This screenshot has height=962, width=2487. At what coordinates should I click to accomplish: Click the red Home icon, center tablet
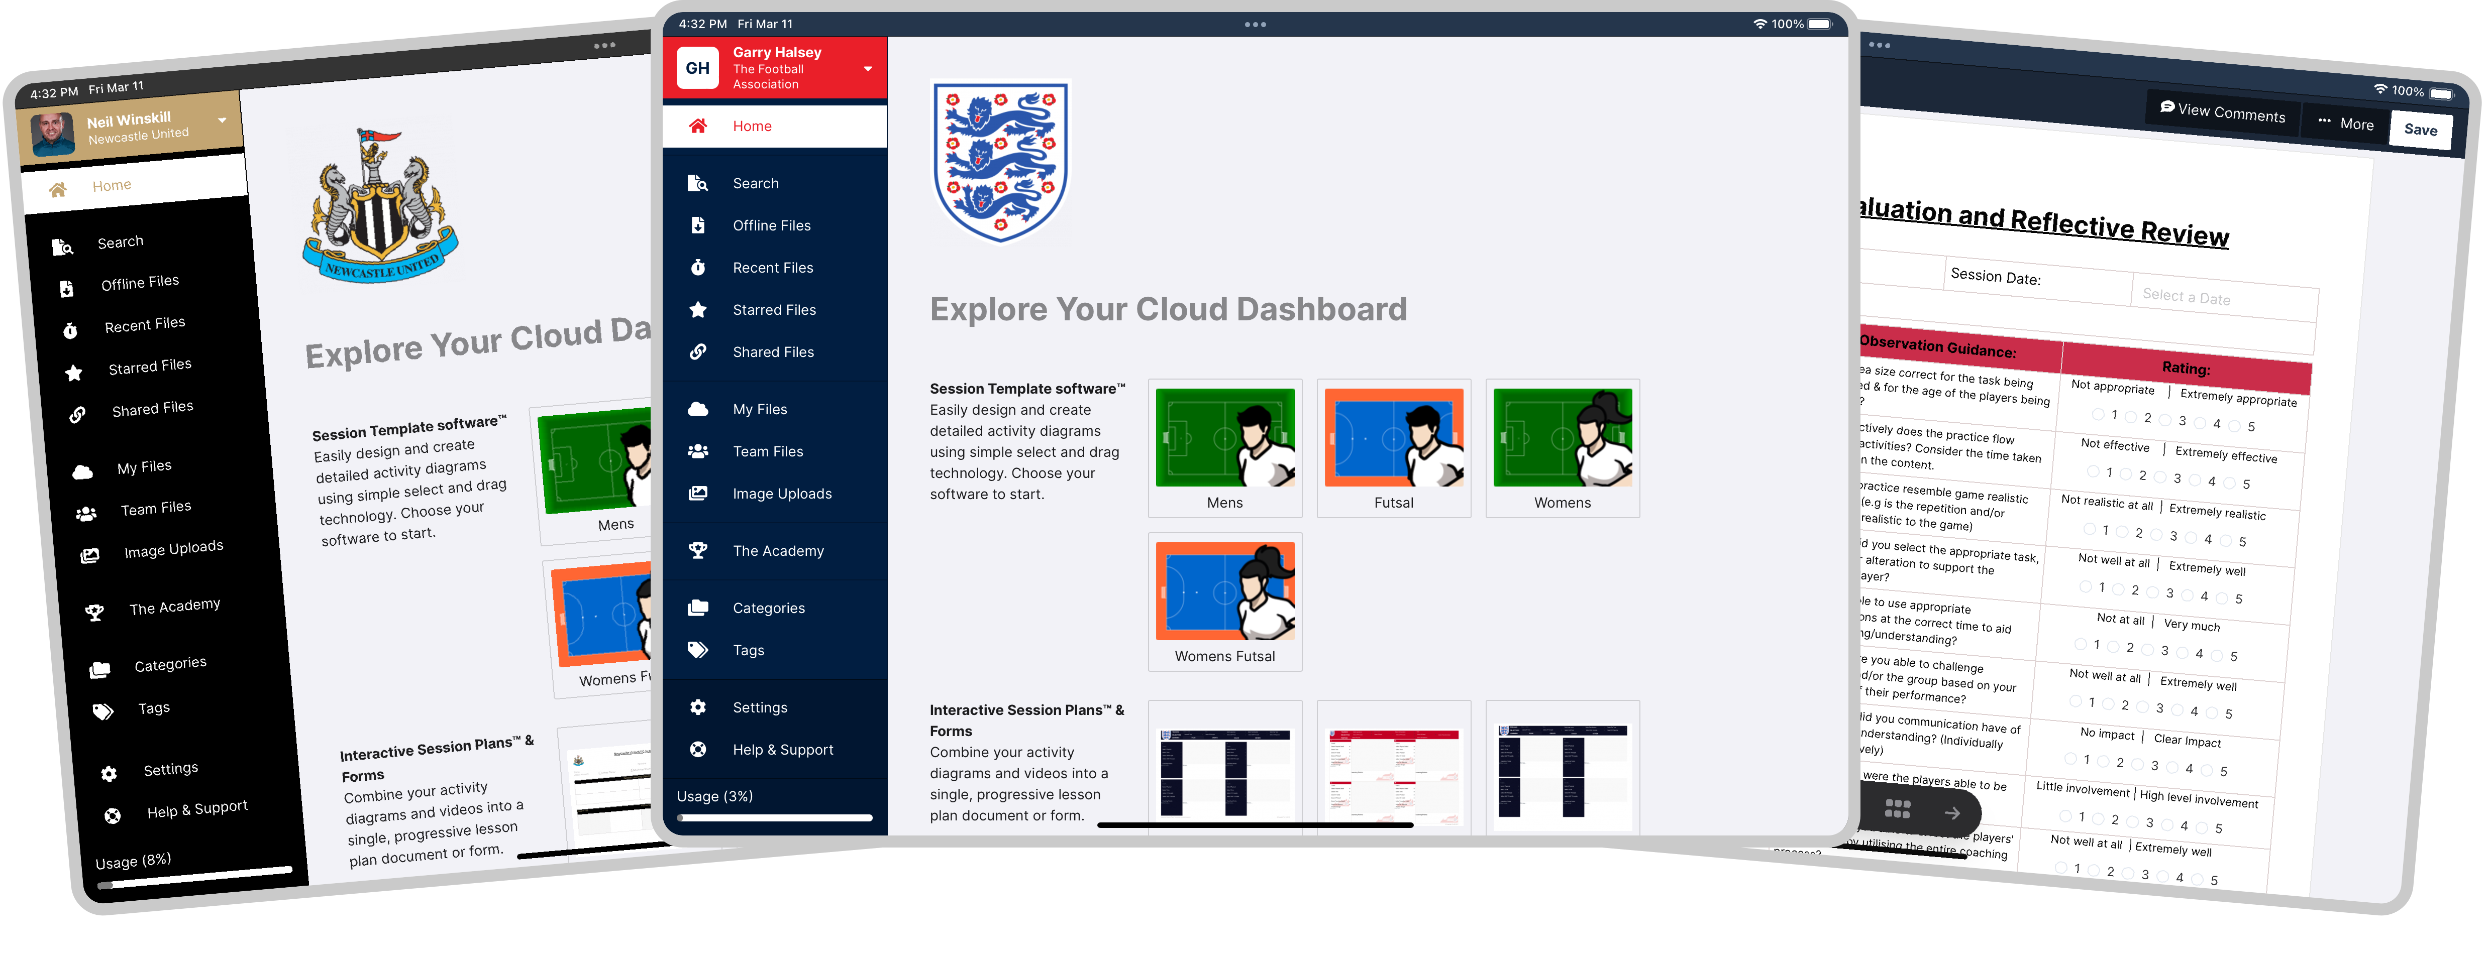click(x=697, y=127)
